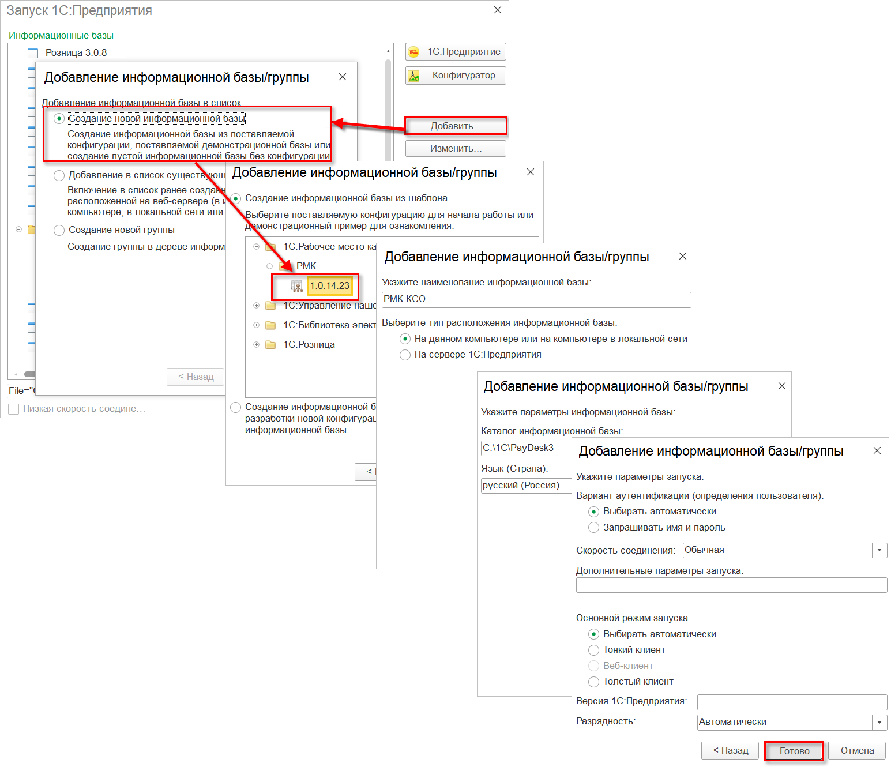The width and height of the screenshot is (891, 767).
Task: Select the 'РМК' tree item
Action: 306,266
